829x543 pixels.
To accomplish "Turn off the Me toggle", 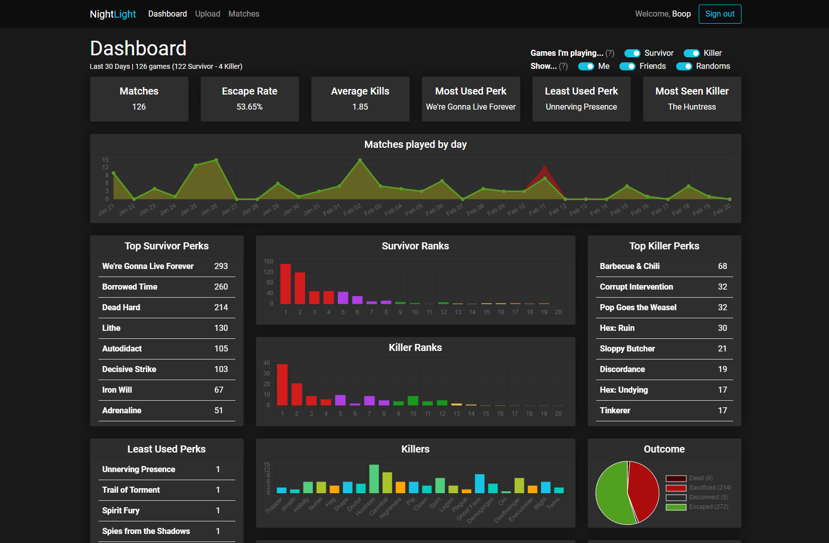I will click(x=586, y=66).
